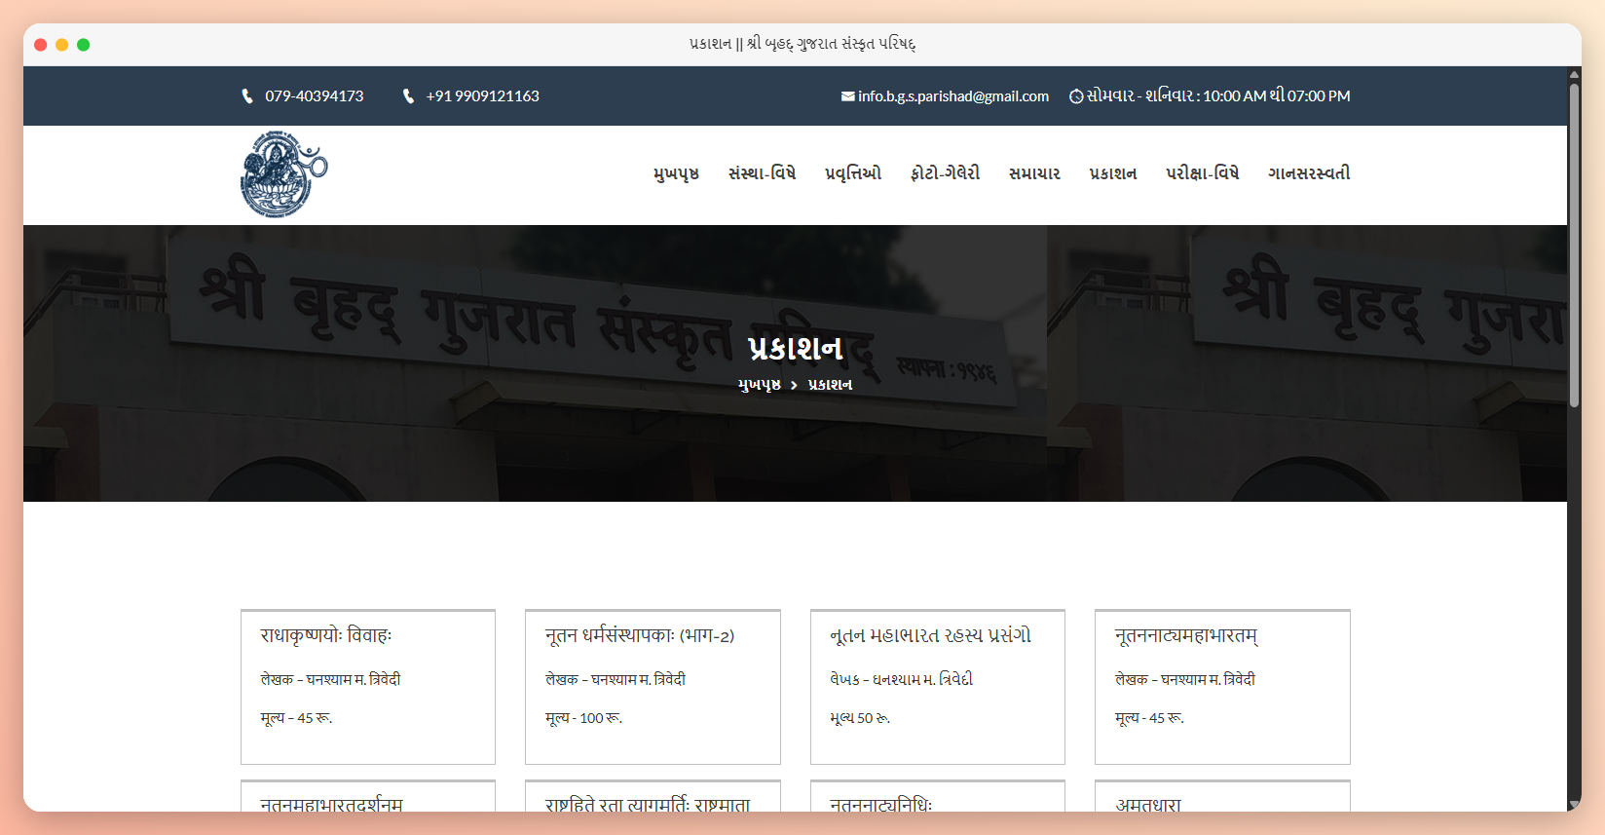Click the author line in राधाकृष्णयोः विवाहः card
Viewport: 1605px width, 835px height.
click(x=330, y=679)
